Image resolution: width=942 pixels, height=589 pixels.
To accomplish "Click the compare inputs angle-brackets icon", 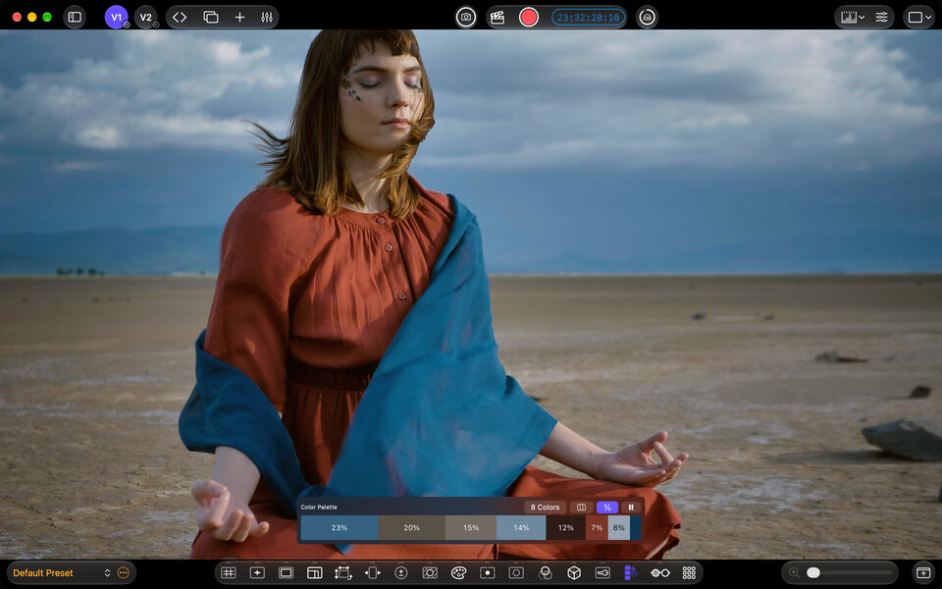I will coord(180,18).
